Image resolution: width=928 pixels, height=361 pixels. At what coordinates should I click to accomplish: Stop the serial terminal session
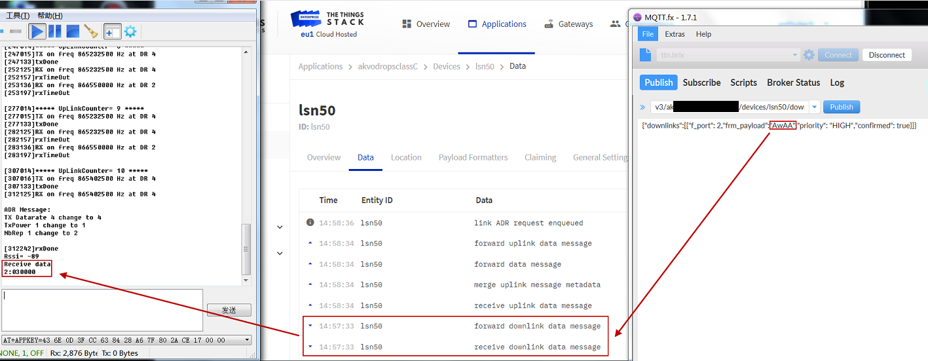click(x=73, y=31)
